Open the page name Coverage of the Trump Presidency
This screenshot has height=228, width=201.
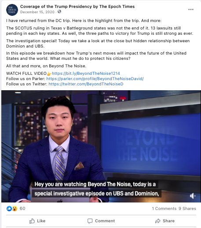click(77, 7)
